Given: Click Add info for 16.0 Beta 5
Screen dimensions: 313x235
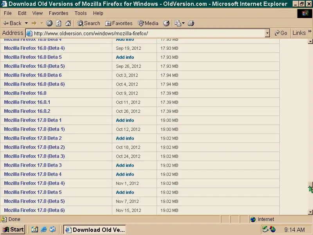Looking at the screenshot, I should point(125,57).
